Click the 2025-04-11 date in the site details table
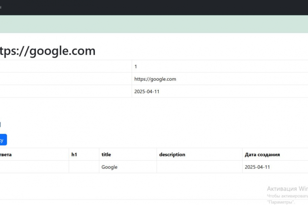Screen dimensions: 308x205 (147, 92)
